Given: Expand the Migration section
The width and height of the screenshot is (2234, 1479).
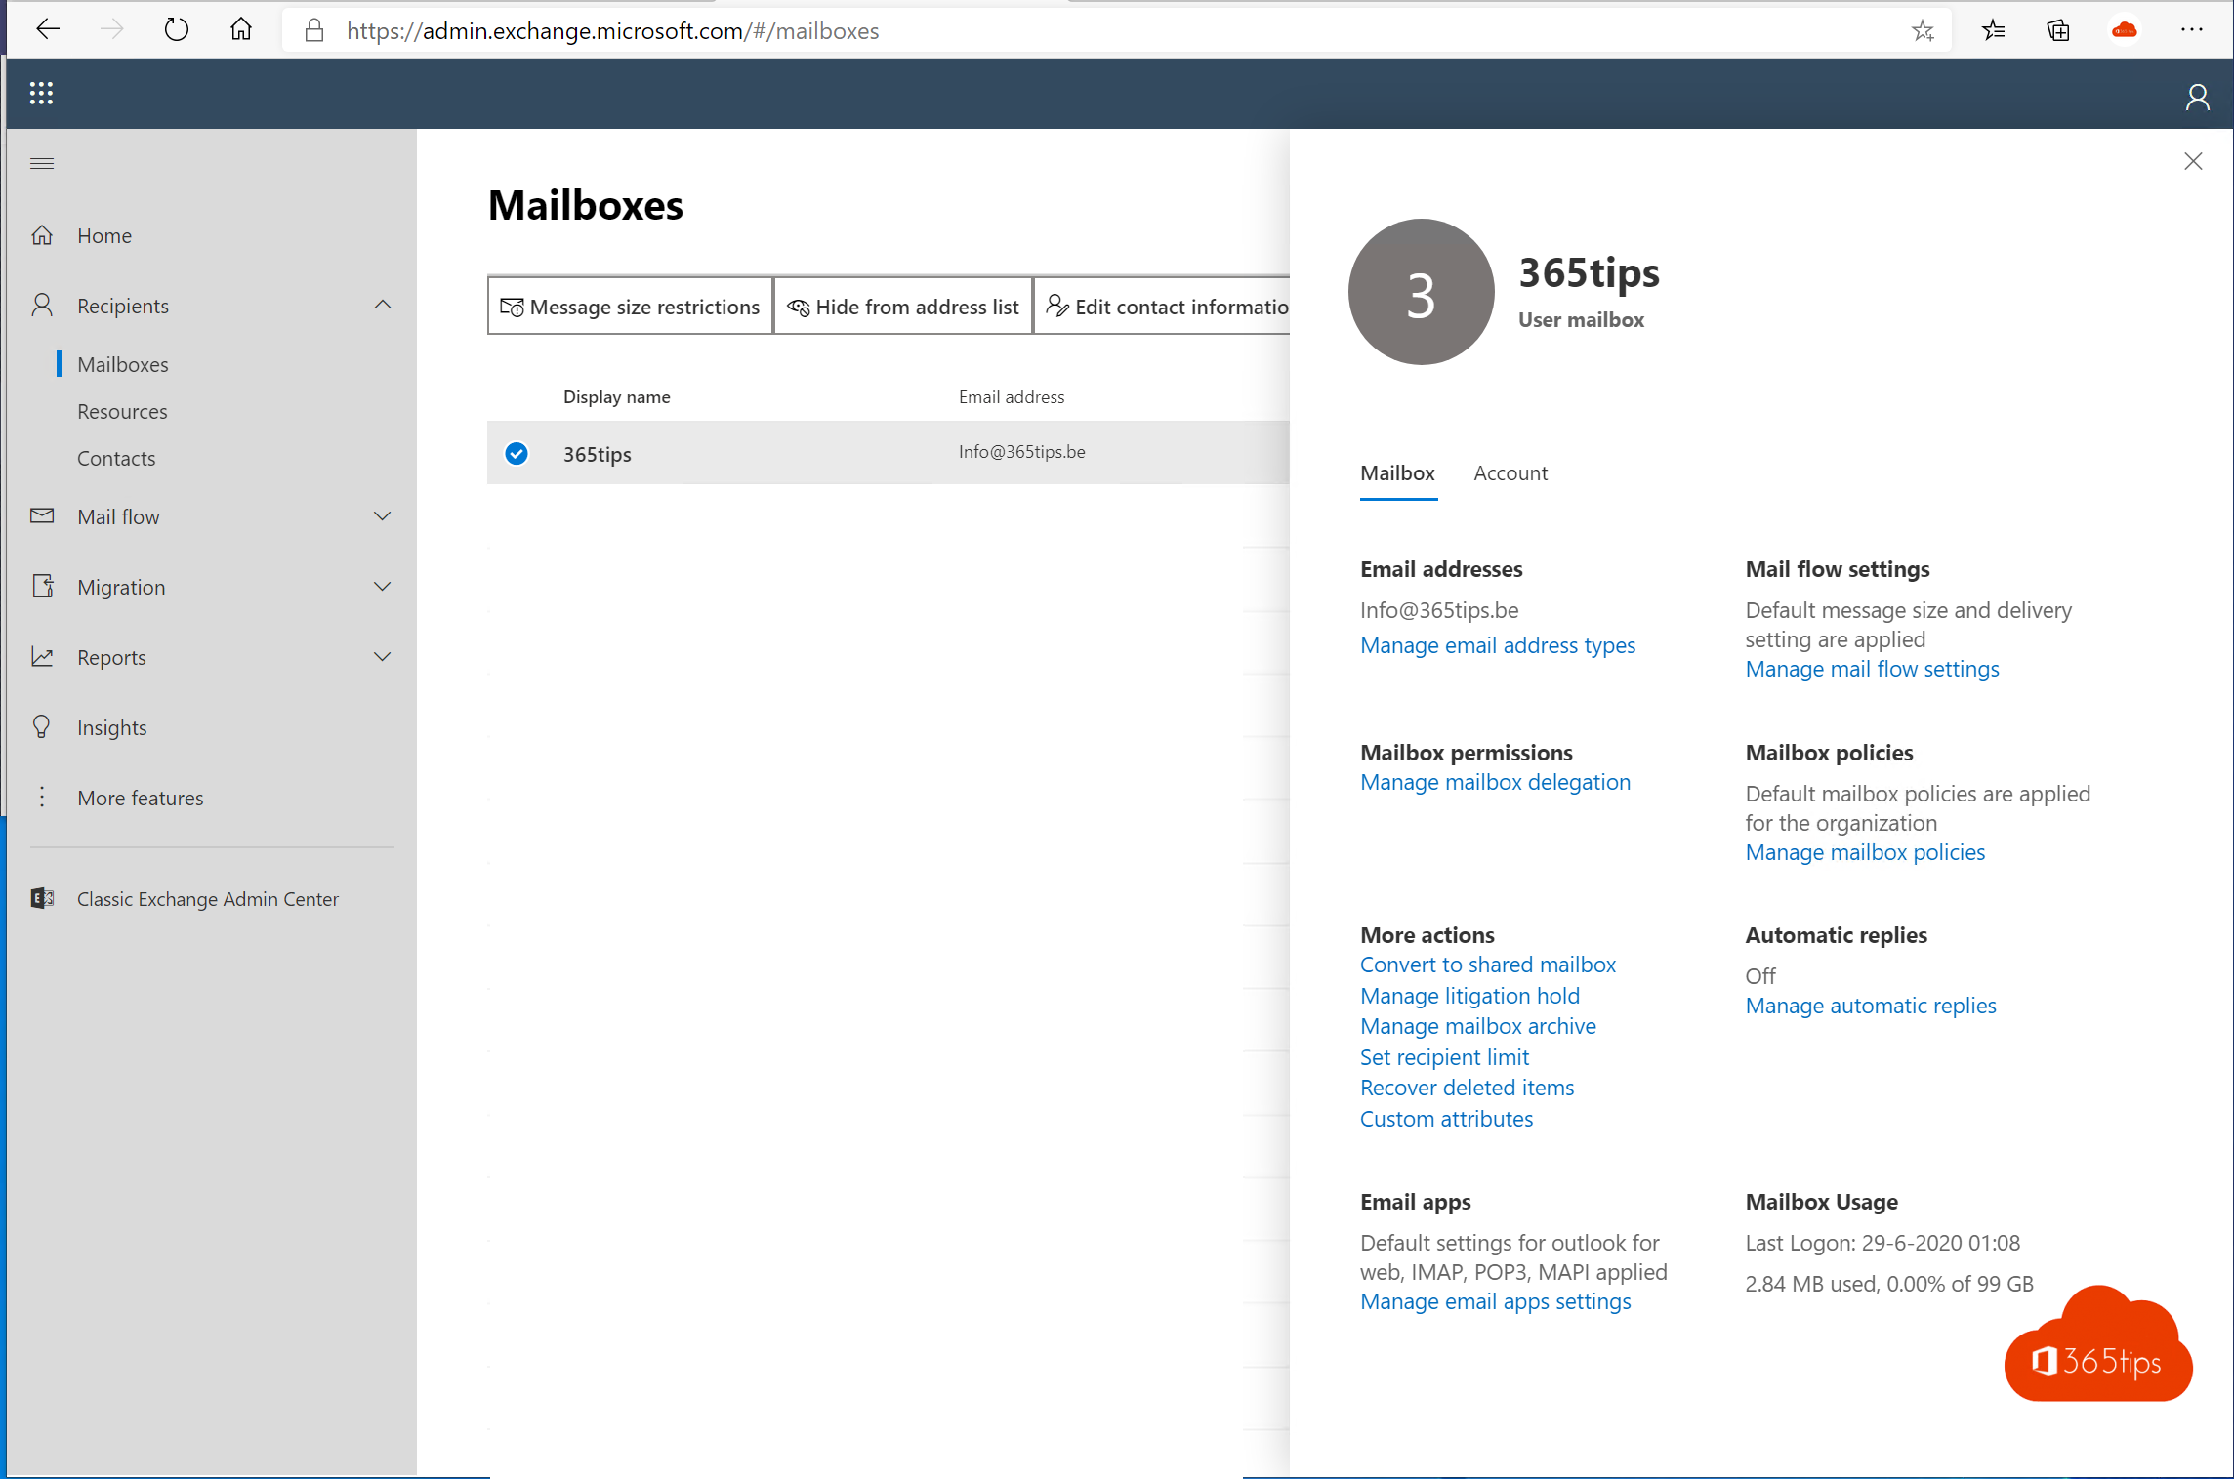Looking at the screenshot, I should point(382,586).
